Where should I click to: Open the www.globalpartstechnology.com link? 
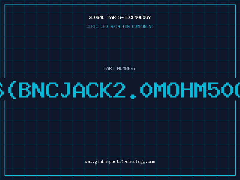(x=120, y=162)
